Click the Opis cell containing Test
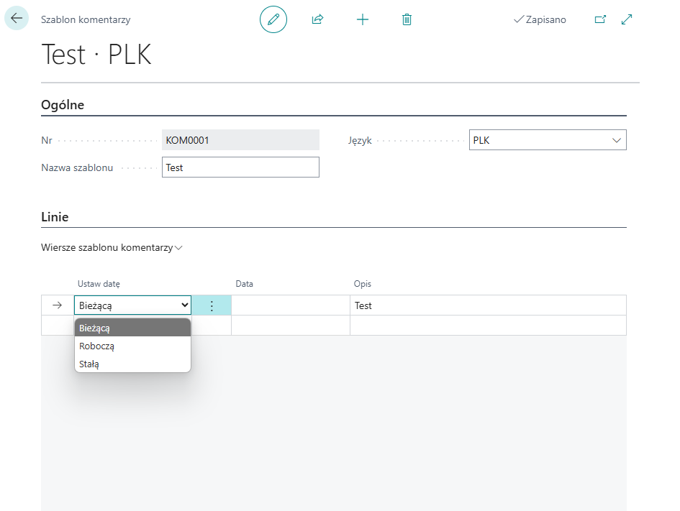 click(x=487, y=305)
